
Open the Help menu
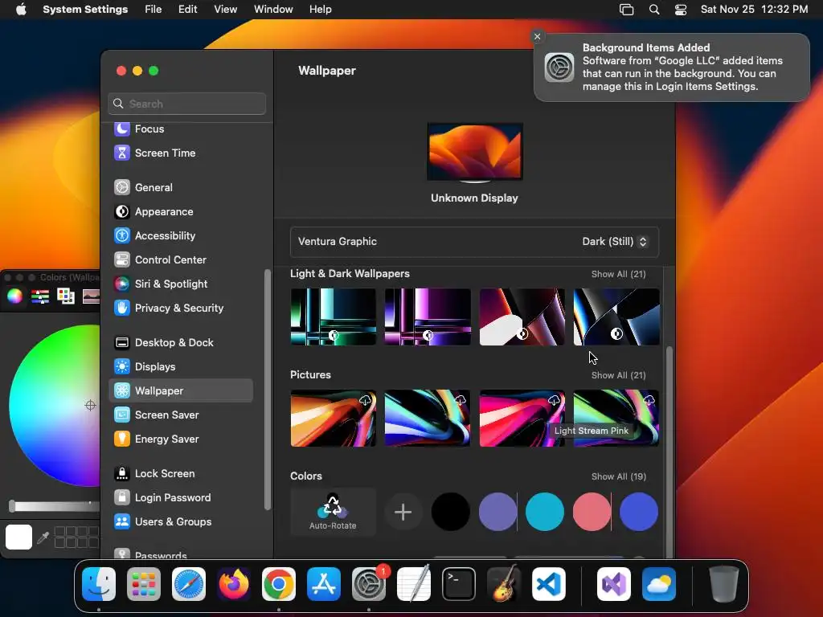[320, 10]
